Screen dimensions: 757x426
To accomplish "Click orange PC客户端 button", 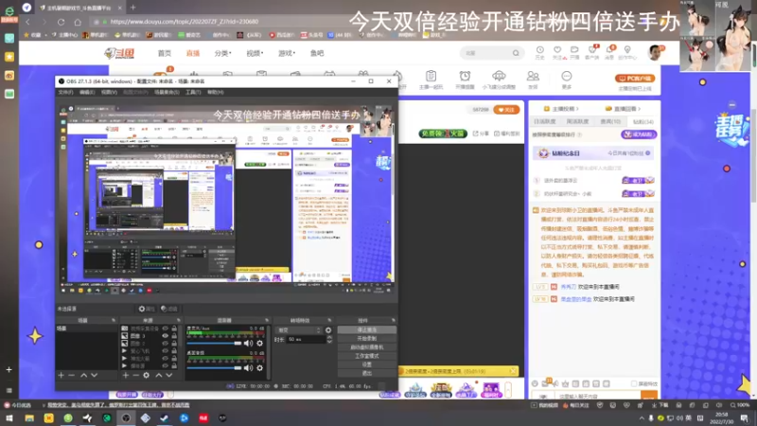I will pos(635,79).
